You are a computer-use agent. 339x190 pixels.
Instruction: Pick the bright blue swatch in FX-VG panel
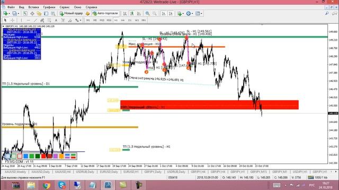26,156
